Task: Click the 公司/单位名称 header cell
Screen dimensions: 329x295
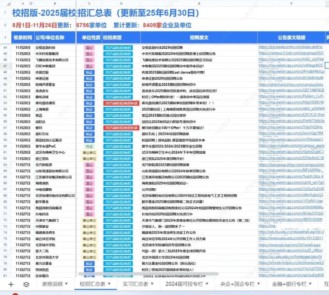Action: click(50, 38)
